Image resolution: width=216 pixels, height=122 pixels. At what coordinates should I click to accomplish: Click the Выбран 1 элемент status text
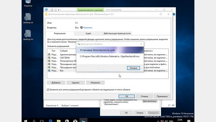[70, 105]
